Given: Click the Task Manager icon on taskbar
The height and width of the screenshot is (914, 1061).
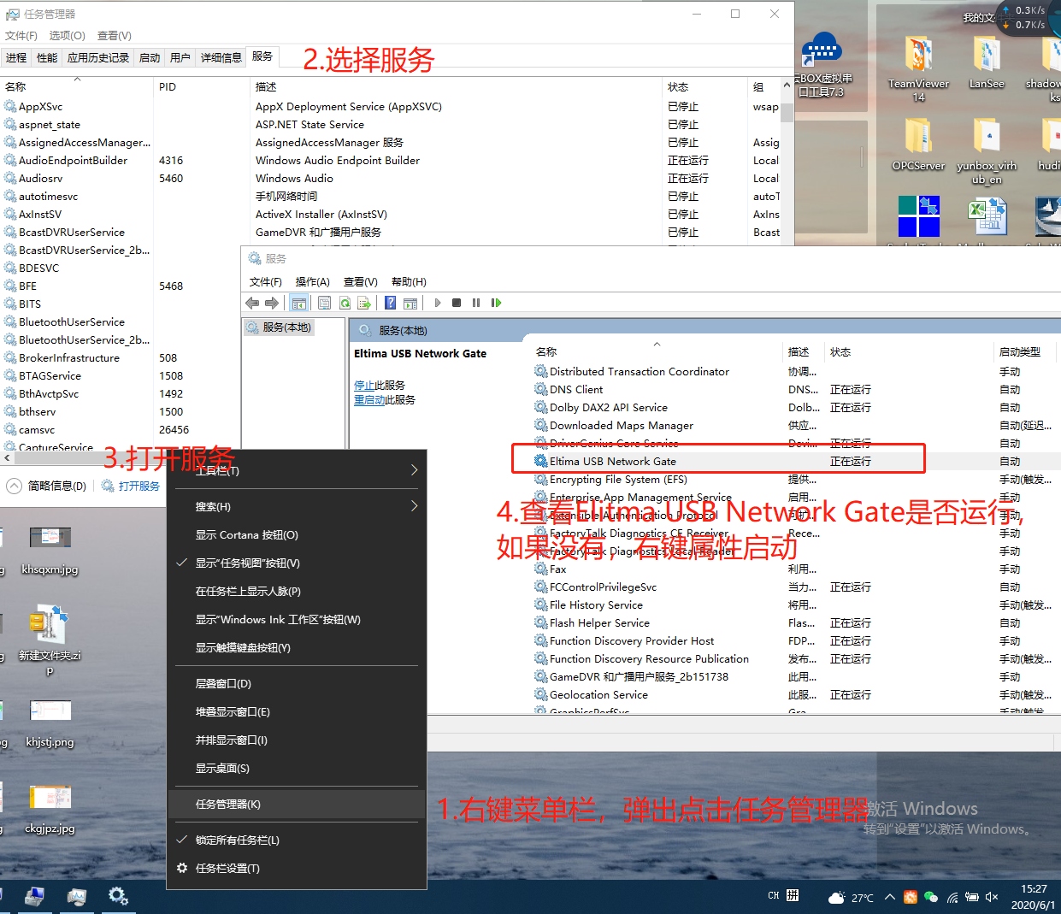Looking at the screenshot, I should pyautogui.click(x=76, y=896).
